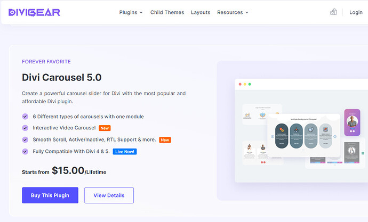Viewport: 368px width, 222px height.
Task: Click the Divi Carousel preview image
Action: (301, 130)
